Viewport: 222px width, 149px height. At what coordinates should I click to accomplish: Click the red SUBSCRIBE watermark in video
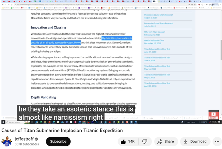(214, 115)
